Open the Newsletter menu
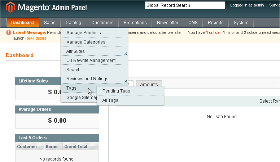Image resolution: width=280 pixels, height=162 pixels. [x=167, y=23]
